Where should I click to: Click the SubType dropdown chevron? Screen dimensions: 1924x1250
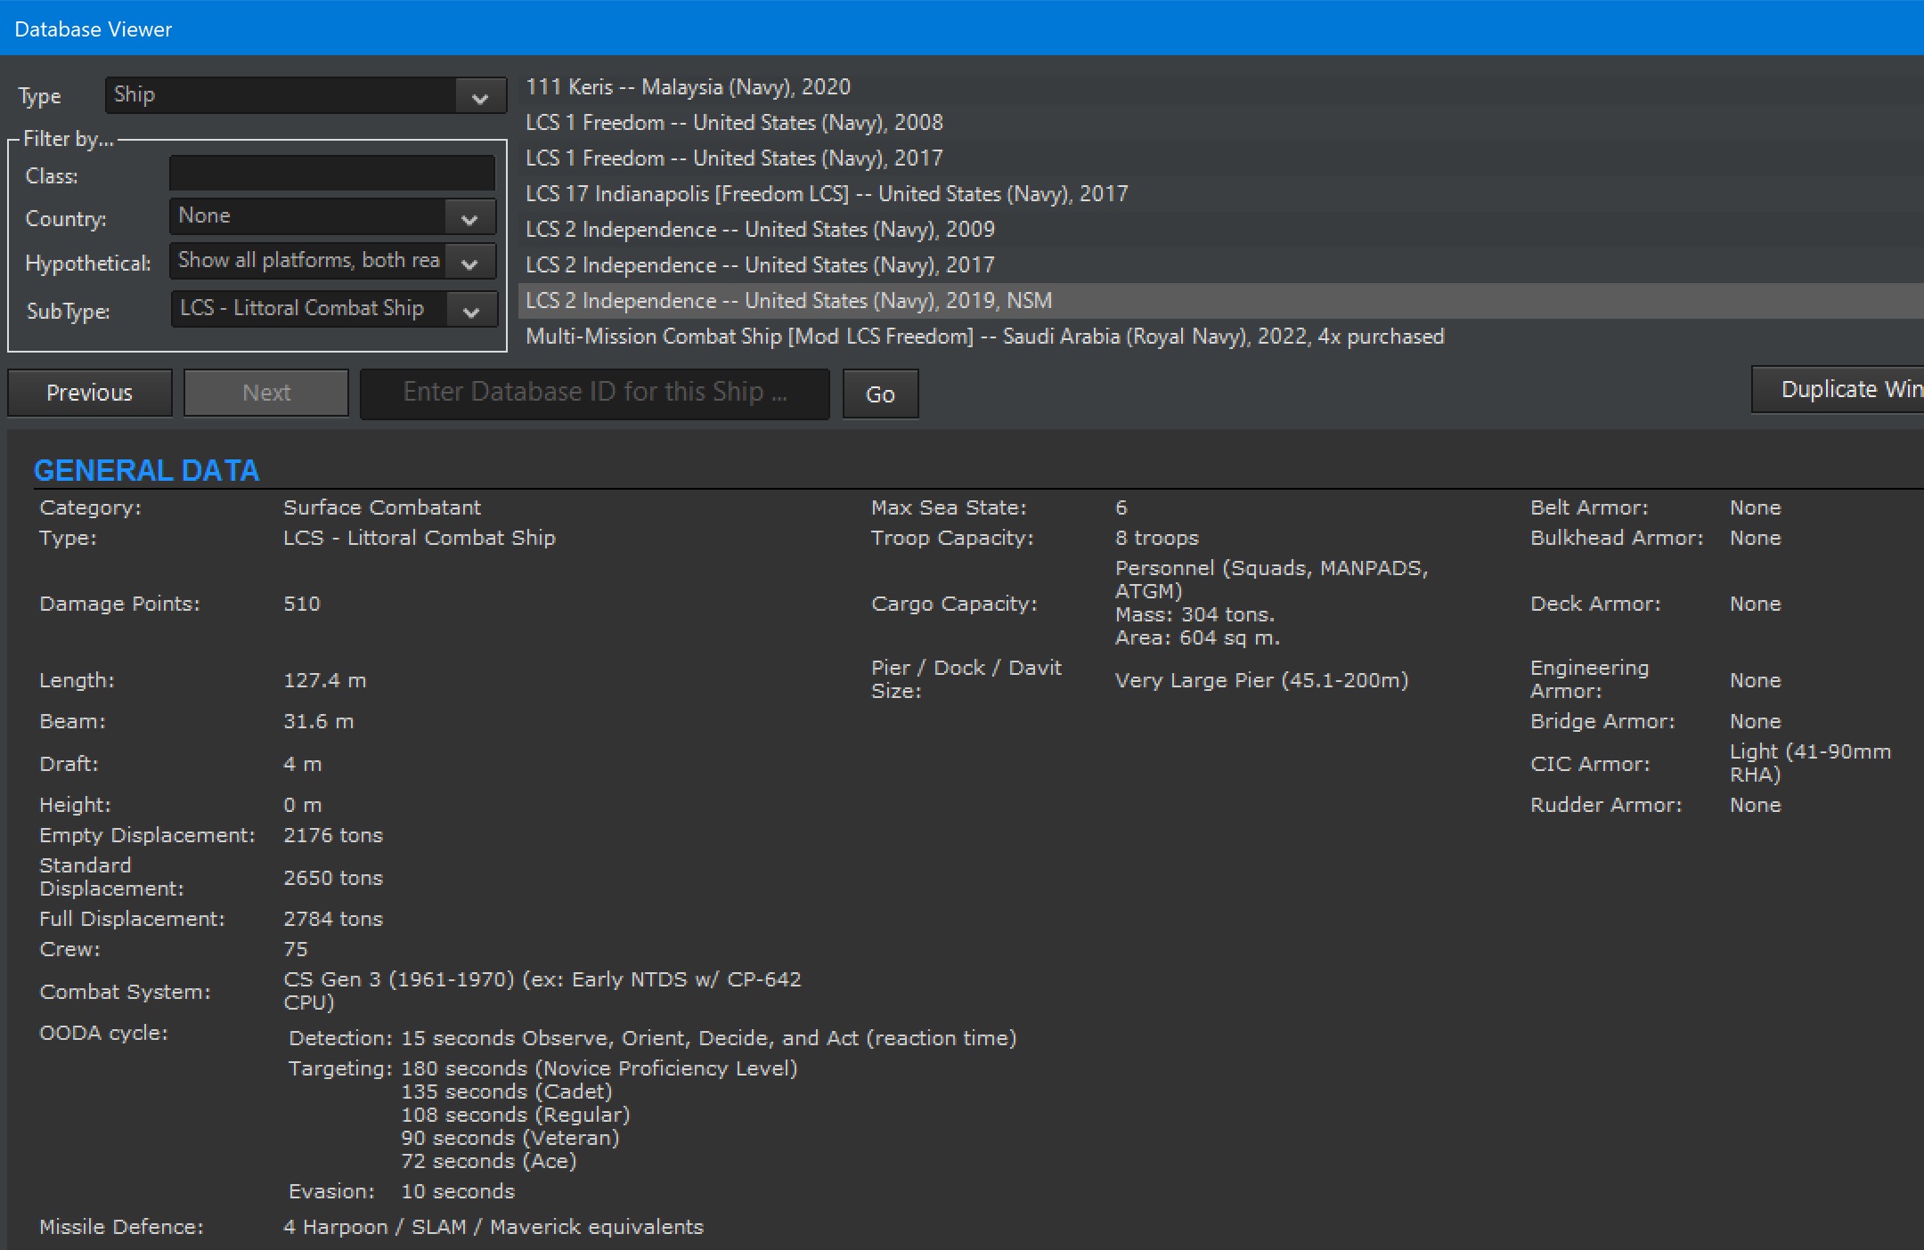[x=471, y=309]
